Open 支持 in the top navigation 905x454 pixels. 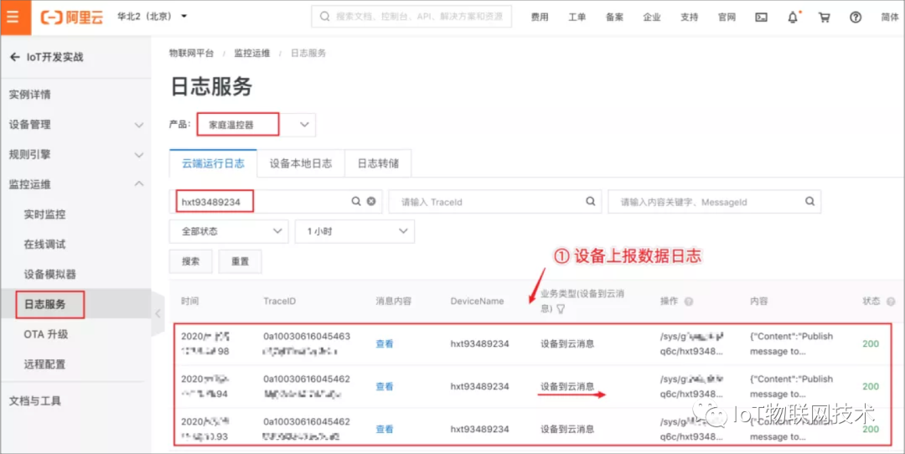pos(689,18)
